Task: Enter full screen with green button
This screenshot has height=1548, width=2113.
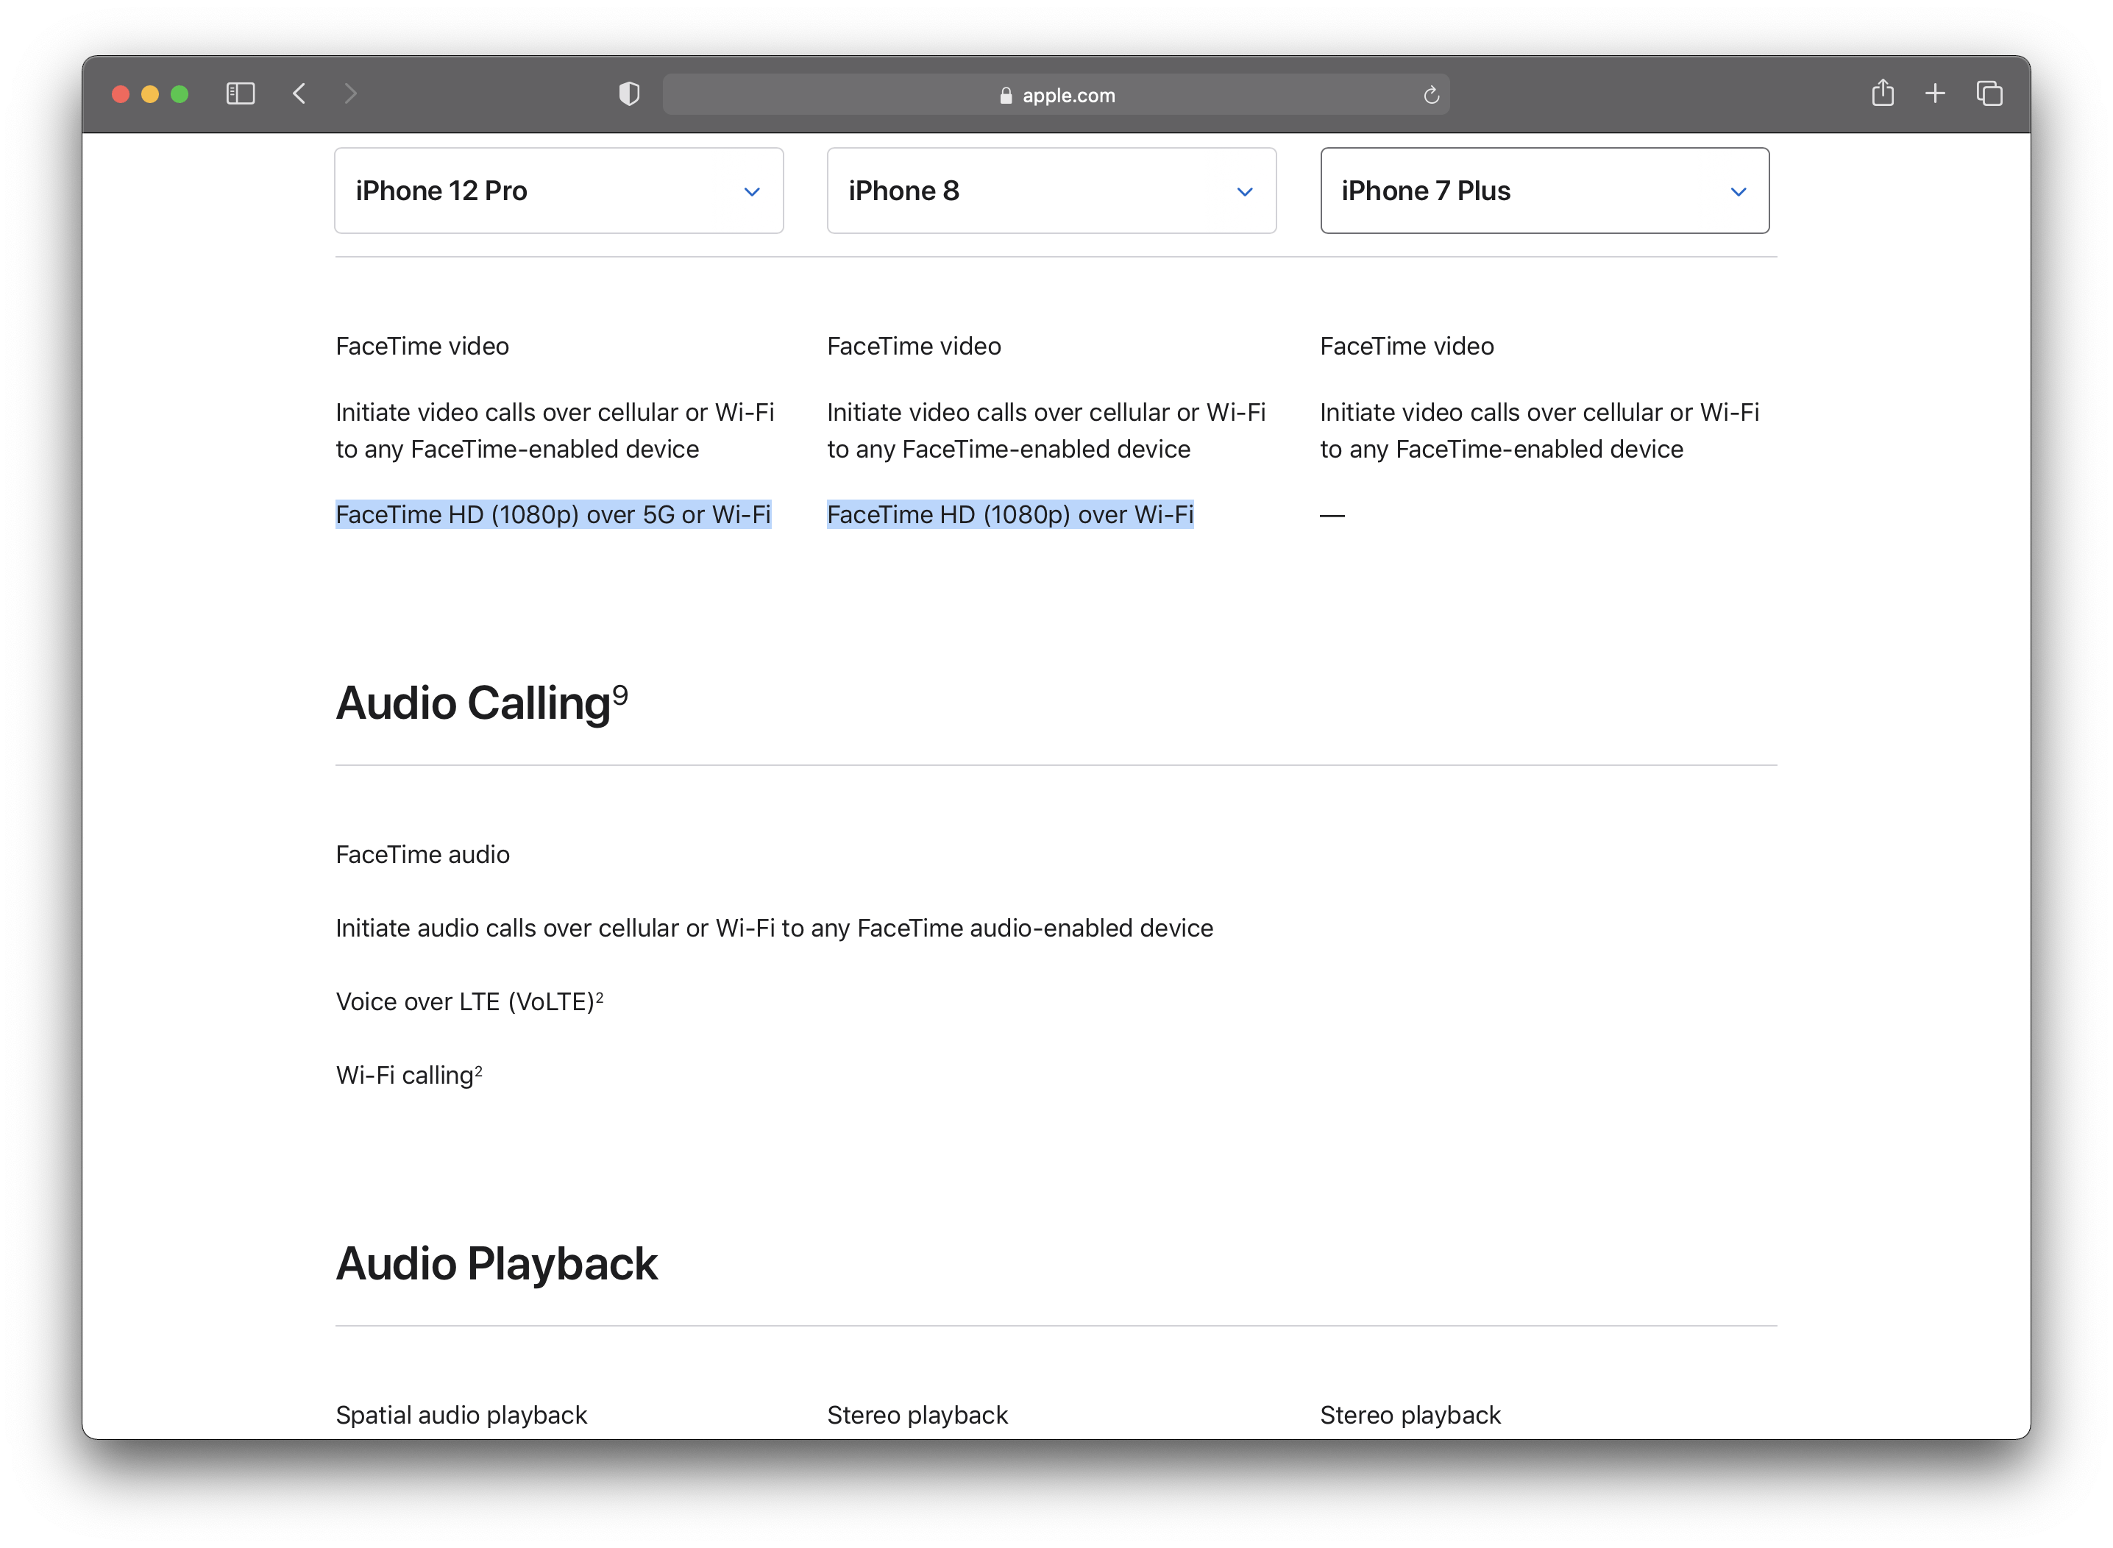Action: 180,93
